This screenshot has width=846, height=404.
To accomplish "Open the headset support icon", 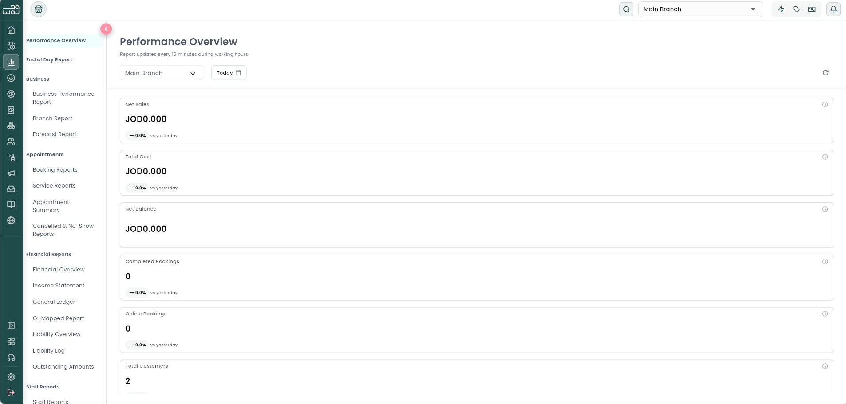I will (x=11, y=357).
